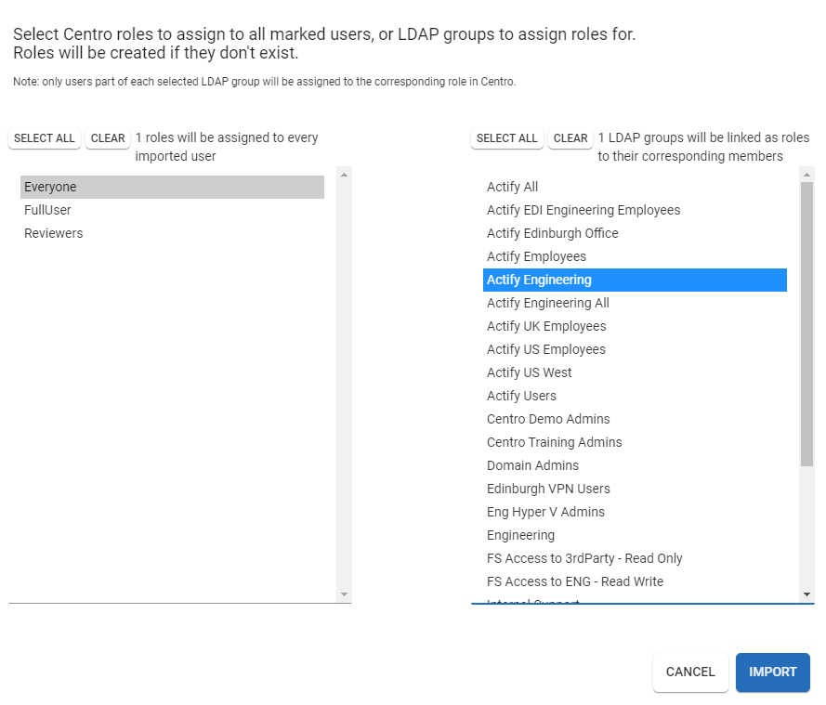Click the LDAP groups scrollbar thumb

pos(806,325)
